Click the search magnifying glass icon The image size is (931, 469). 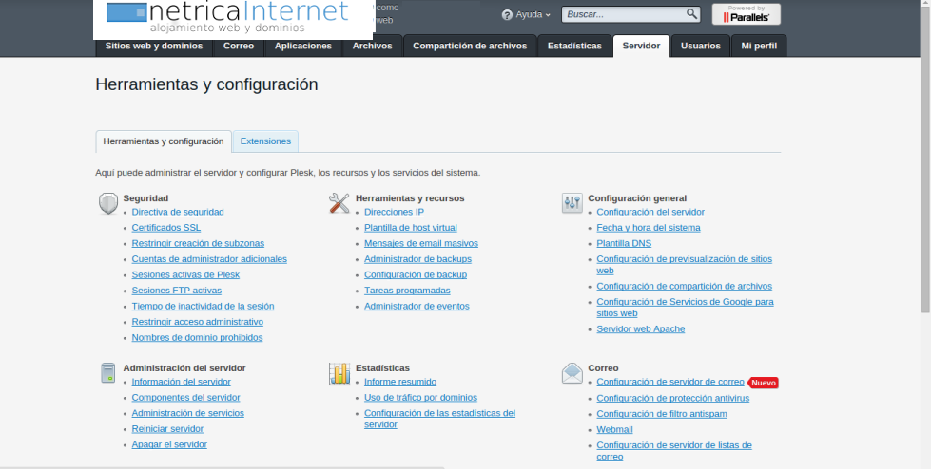click(x=691, y=14)
